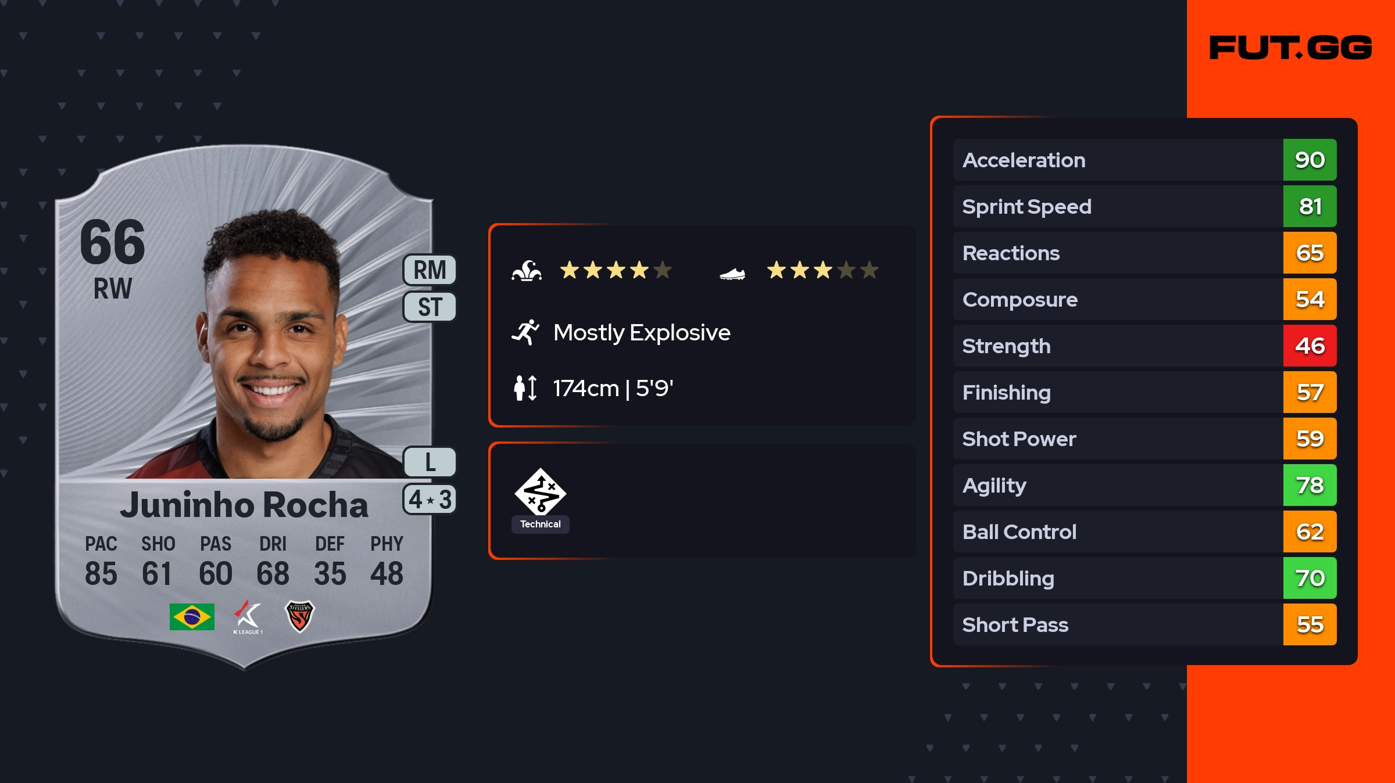Select the RM alternate position badge

point(430,270)
